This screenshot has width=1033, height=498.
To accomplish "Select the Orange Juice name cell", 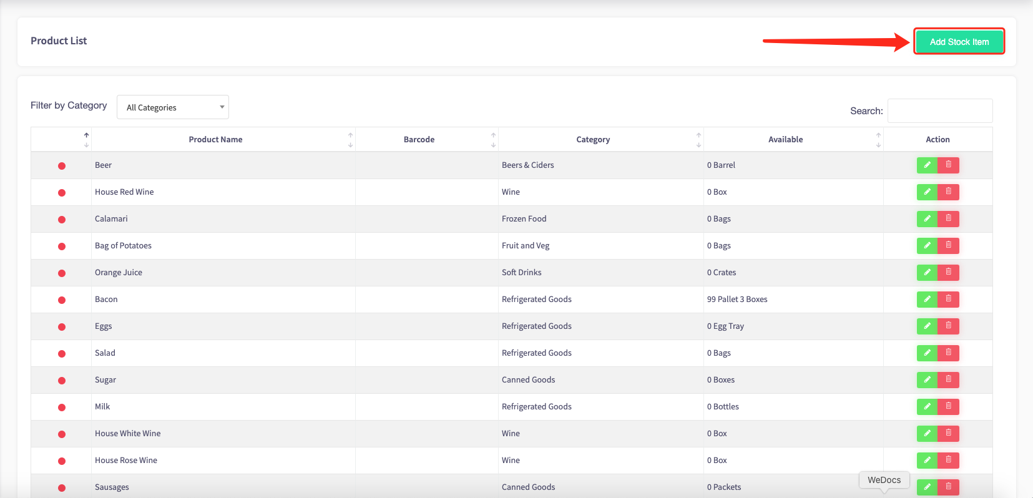I will pos(223,273).
